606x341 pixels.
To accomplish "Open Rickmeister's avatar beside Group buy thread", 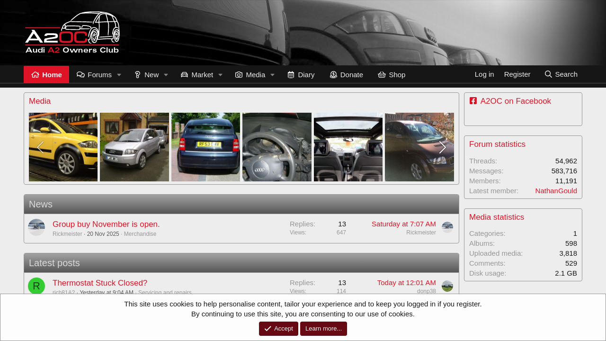I will [x=36, y=227].
